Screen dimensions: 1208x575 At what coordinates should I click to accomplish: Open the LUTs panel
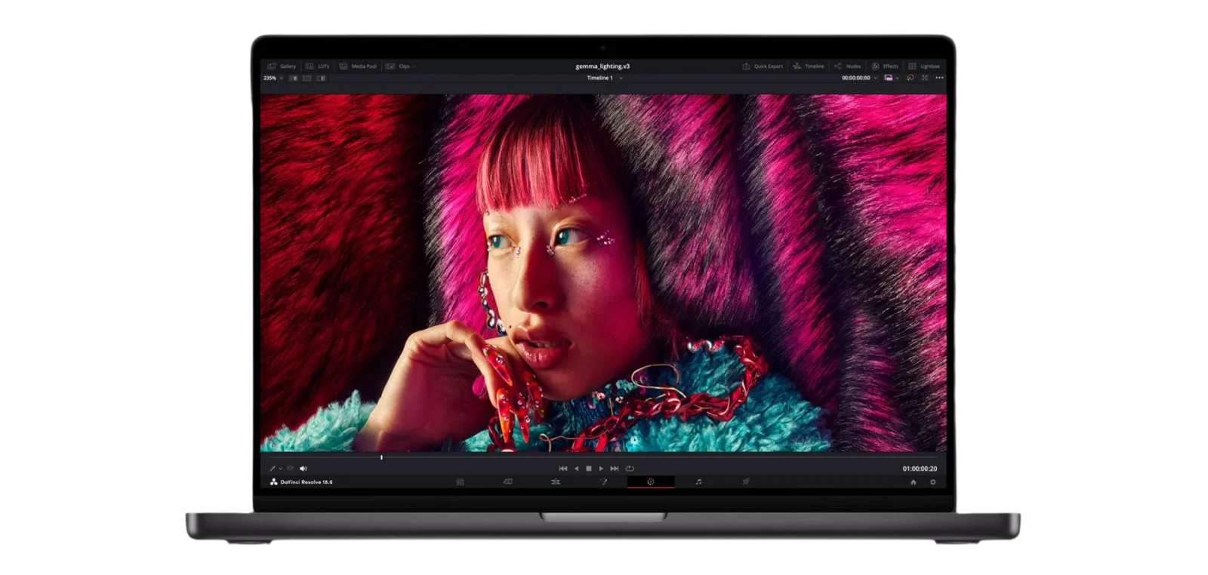(317, 66)
